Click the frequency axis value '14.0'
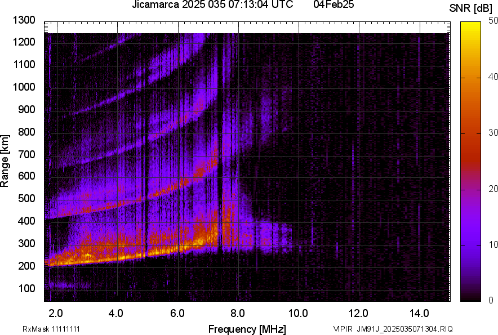 [419, 314]
